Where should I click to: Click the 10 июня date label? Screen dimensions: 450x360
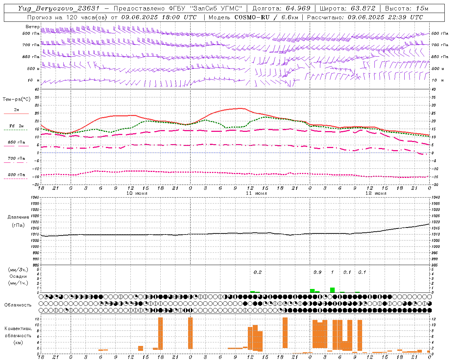137,193
